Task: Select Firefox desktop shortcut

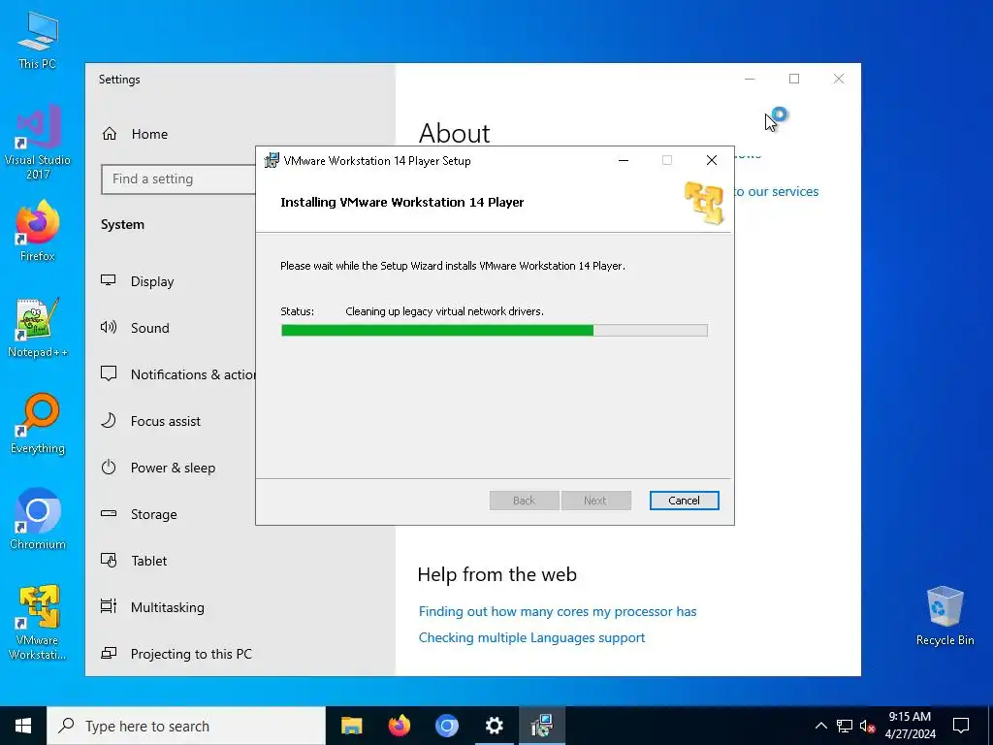Action: point(38,231)
